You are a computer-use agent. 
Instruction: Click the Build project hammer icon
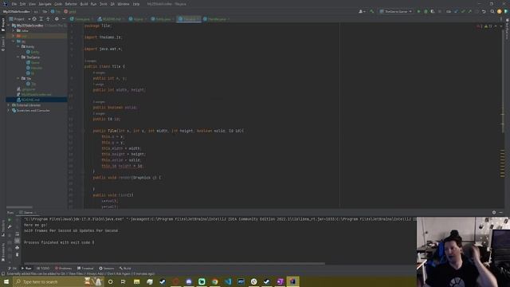[372, 11]
